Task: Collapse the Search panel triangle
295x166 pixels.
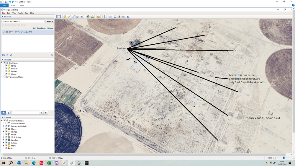Action: click(3, 17)
